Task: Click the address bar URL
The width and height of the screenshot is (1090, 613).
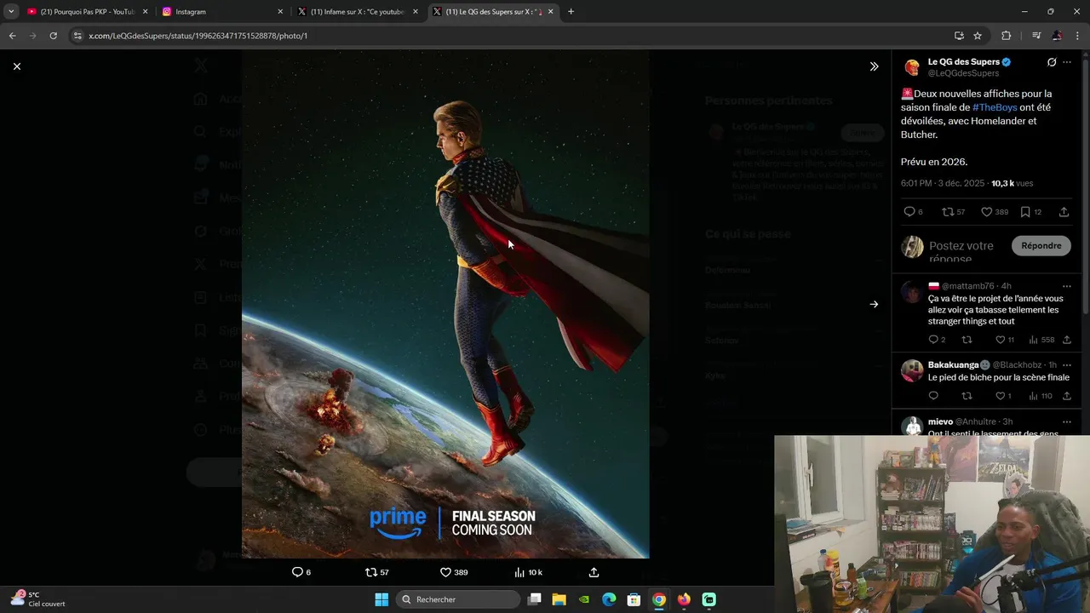Action: point(198,36)
